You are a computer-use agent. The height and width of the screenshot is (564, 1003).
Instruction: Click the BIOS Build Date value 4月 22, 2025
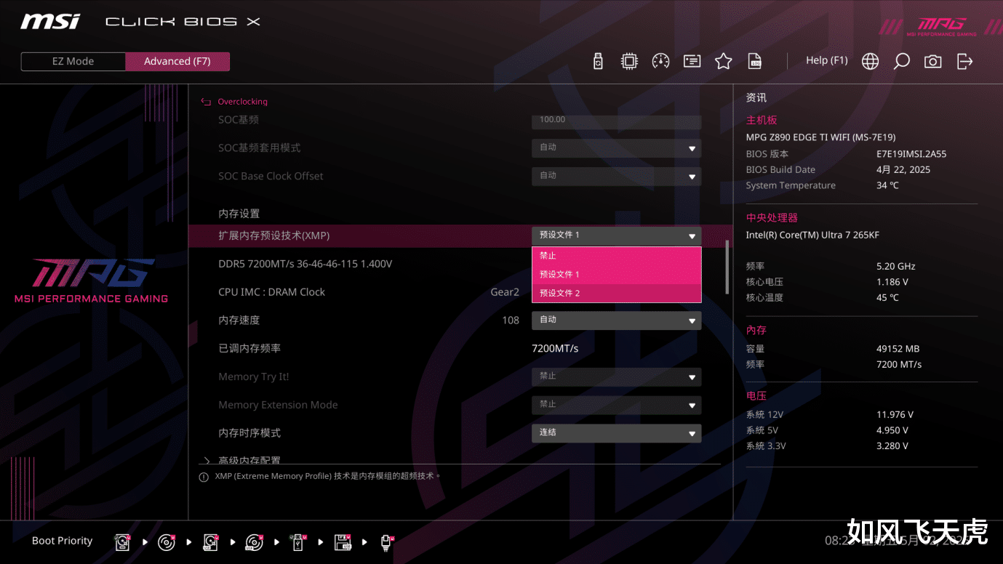(903, 170)
